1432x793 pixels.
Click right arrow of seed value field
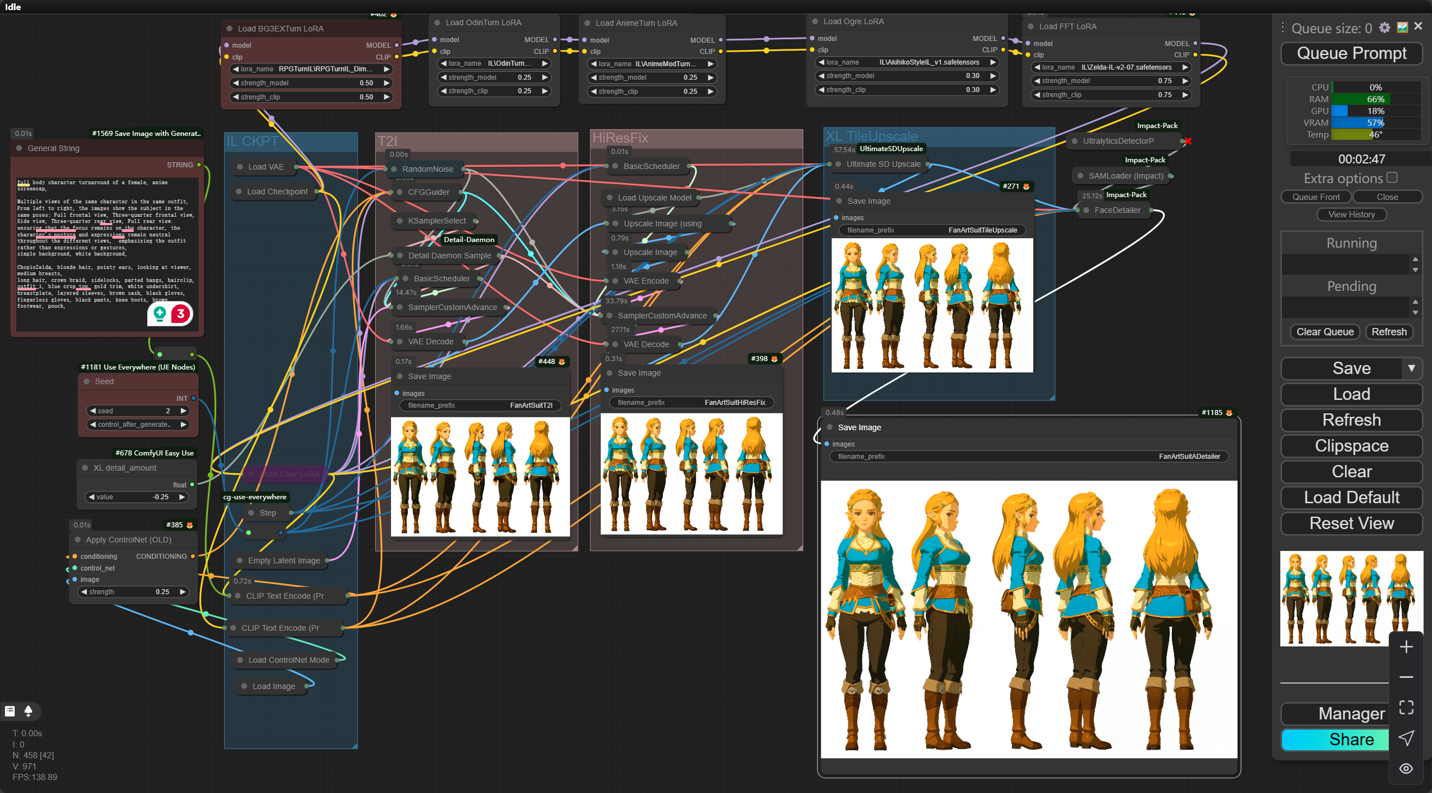click(x=183, y=411)
